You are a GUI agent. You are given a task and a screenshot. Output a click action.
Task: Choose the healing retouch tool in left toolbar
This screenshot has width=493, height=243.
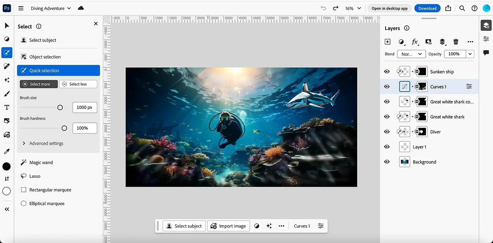coord(7,66)
